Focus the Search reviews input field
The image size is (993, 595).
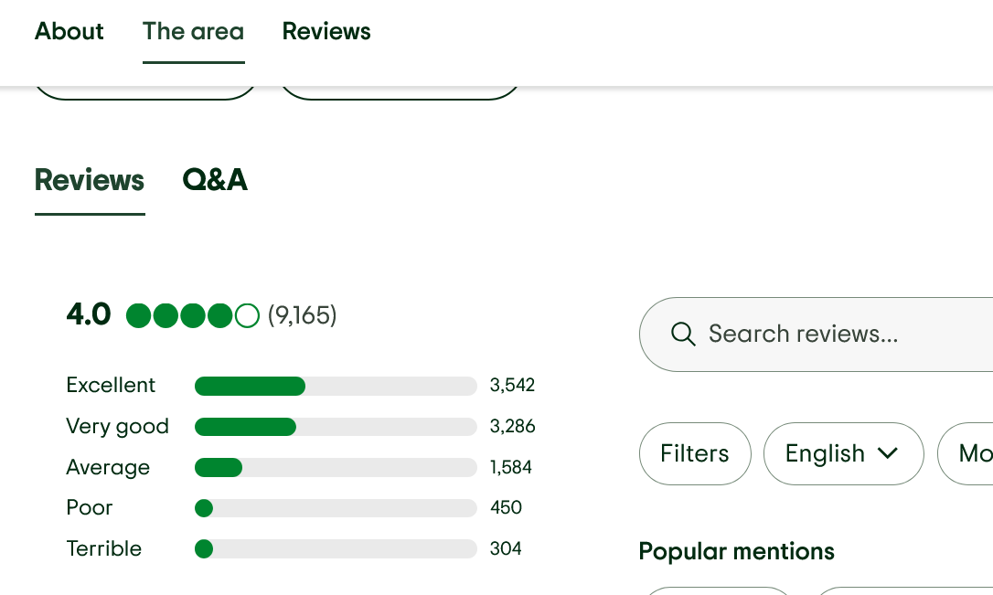click(x=817, y=335)
